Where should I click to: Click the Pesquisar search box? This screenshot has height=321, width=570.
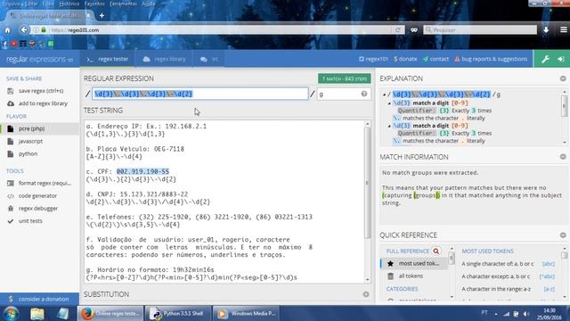pos(480,29)
